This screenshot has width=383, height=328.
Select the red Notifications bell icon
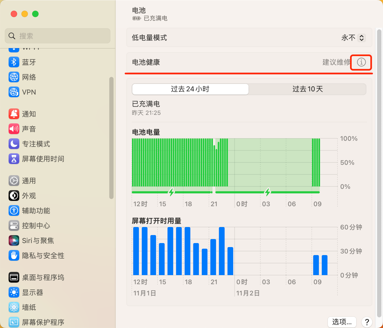coord(14,114)
